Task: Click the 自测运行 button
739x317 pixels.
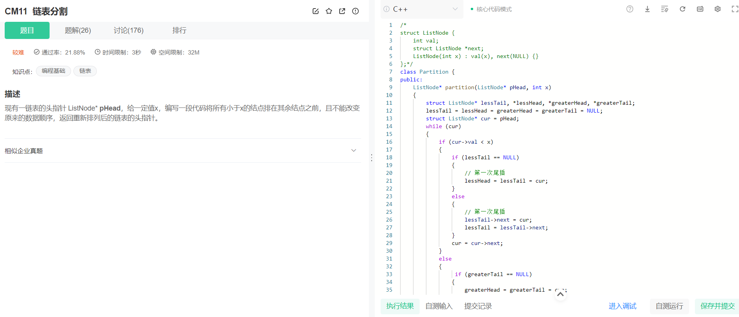Action: [x=669, y=306]
